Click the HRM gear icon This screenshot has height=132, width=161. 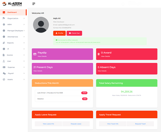click(x=4, y=24)
